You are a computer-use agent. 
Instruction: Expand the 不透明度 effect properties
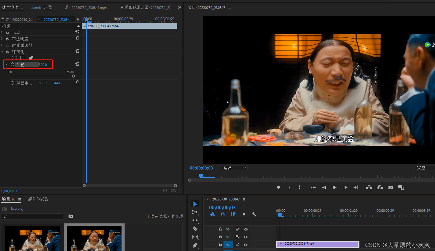(2, 39)
